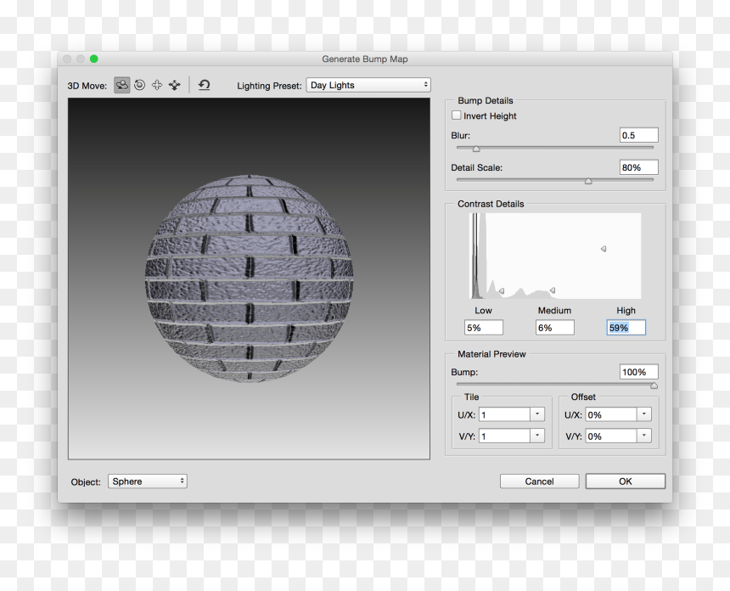The width and height of the screenshot is (730, 591).
Task: Click the Detail Scale value field
Action: pos(638,167)
